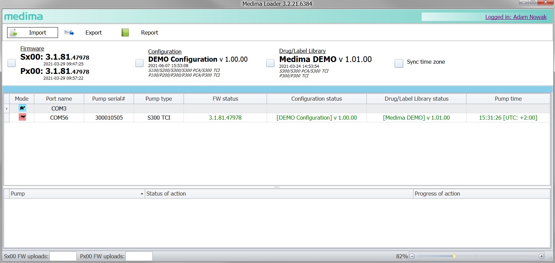Click the Import green arrow icon

(14, 33)
